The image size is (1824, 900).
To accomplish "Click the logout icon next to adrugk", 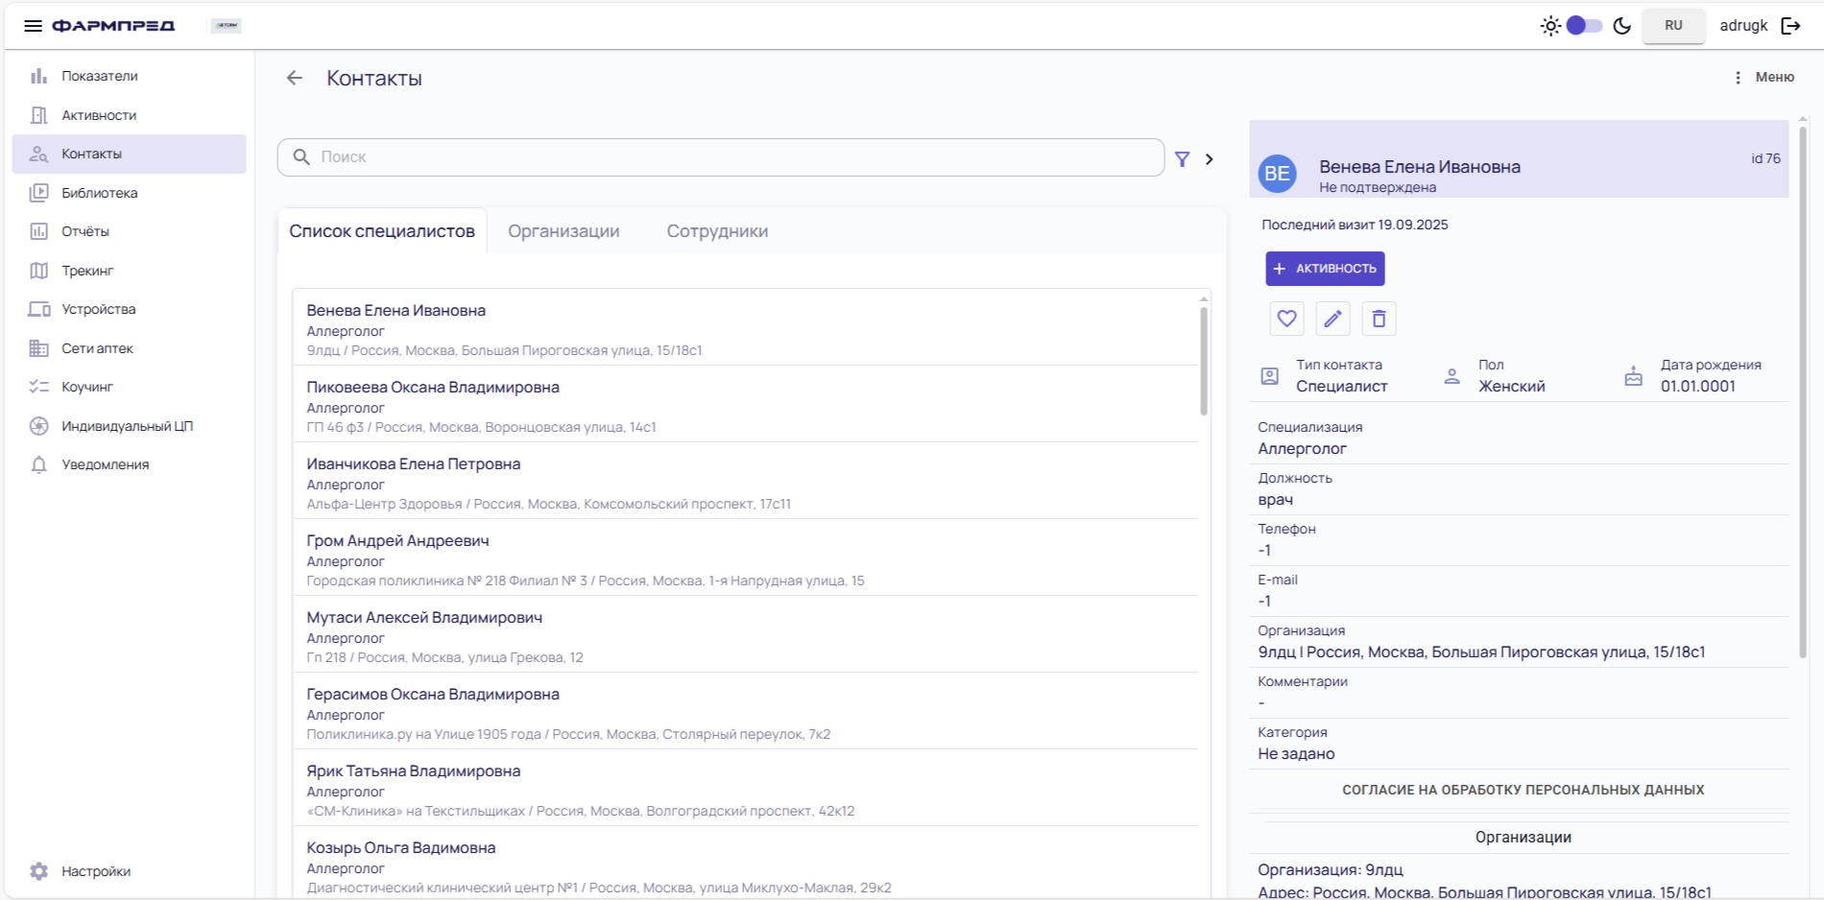I will click(1790, 26).
